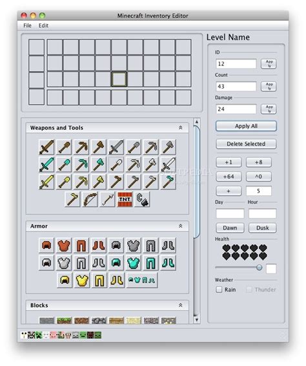306x366 pixels.
Task: Click the Damage input field
Action: click(x=236, y=109)
